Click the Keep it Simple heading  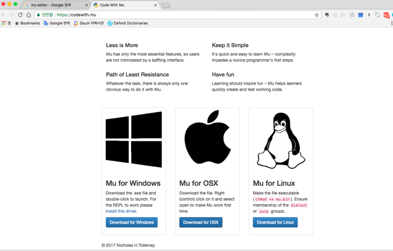click(230, 45)
